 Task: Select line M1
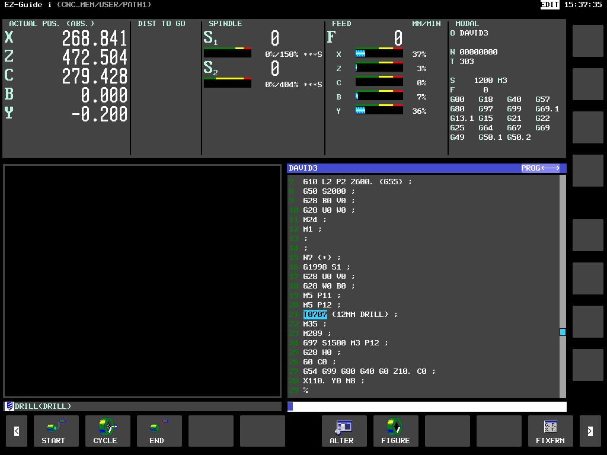pos(312,229)
